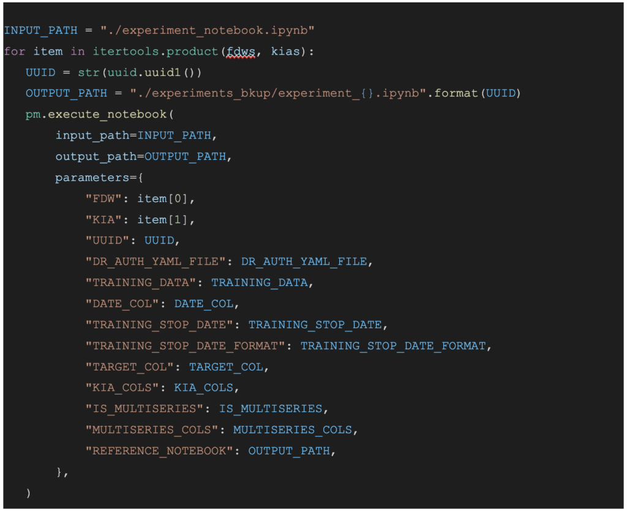The width and height of the screenshot is (627, 512).
Task: Click the pm.execute_notebook function call
Action: click(96, 115)
